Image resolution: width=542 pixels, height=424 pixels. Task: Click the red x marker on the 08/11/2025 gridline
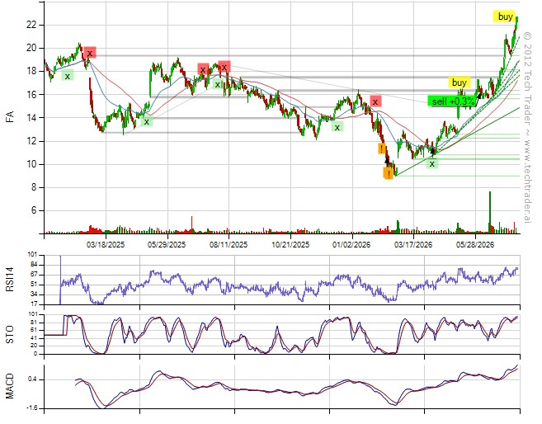pos(224,67)
